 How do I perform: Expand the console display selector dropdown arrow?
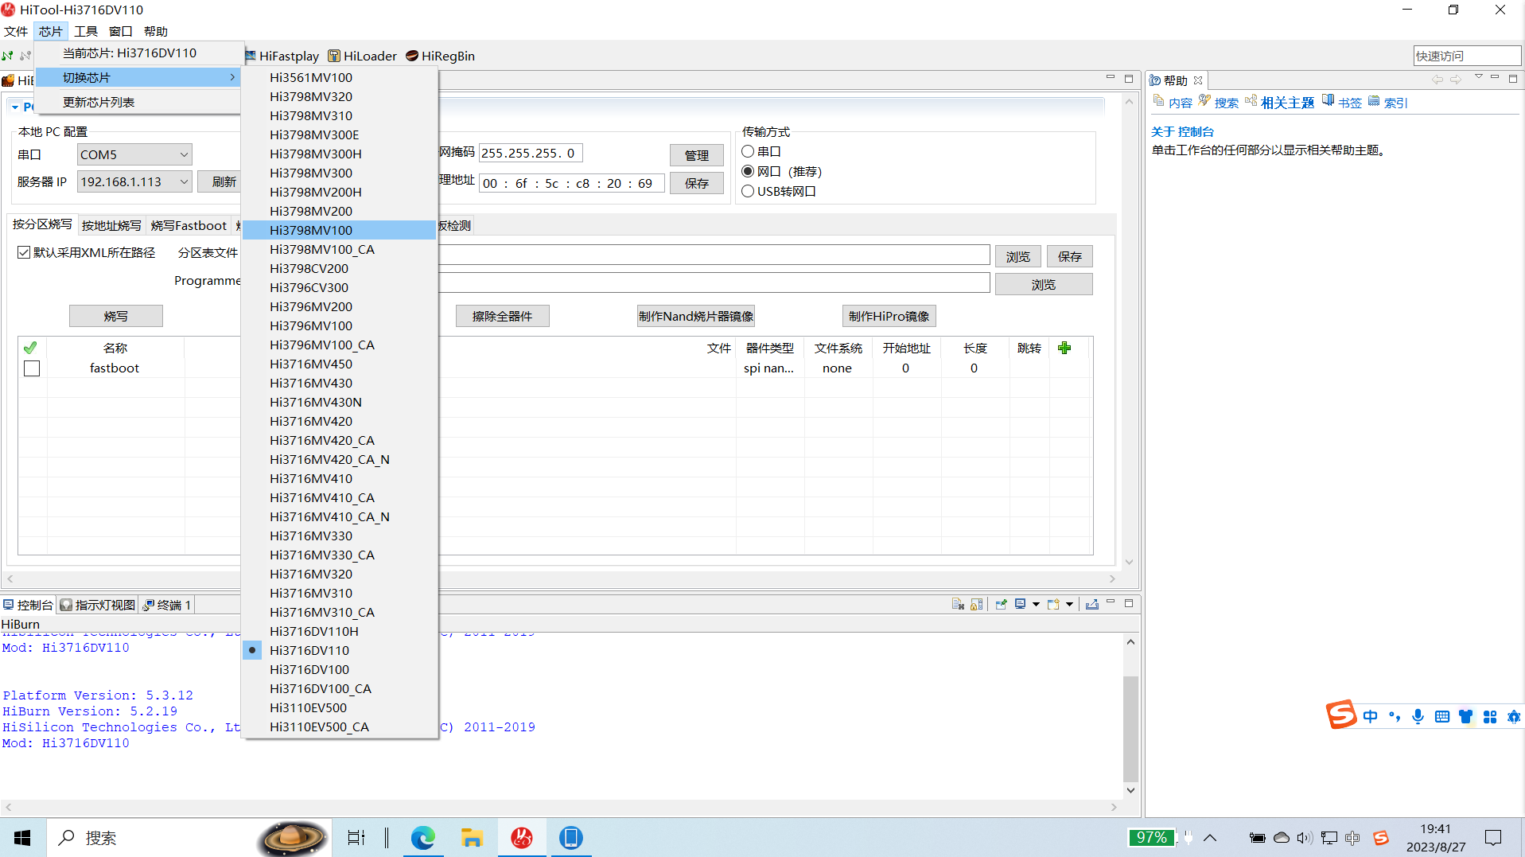pos(1036,604)
